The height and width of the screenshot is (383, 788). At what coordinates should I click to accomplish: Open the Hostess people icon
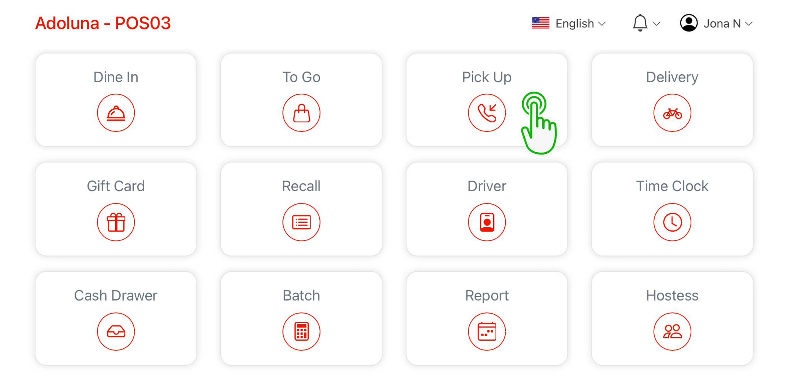click(672, 331)
